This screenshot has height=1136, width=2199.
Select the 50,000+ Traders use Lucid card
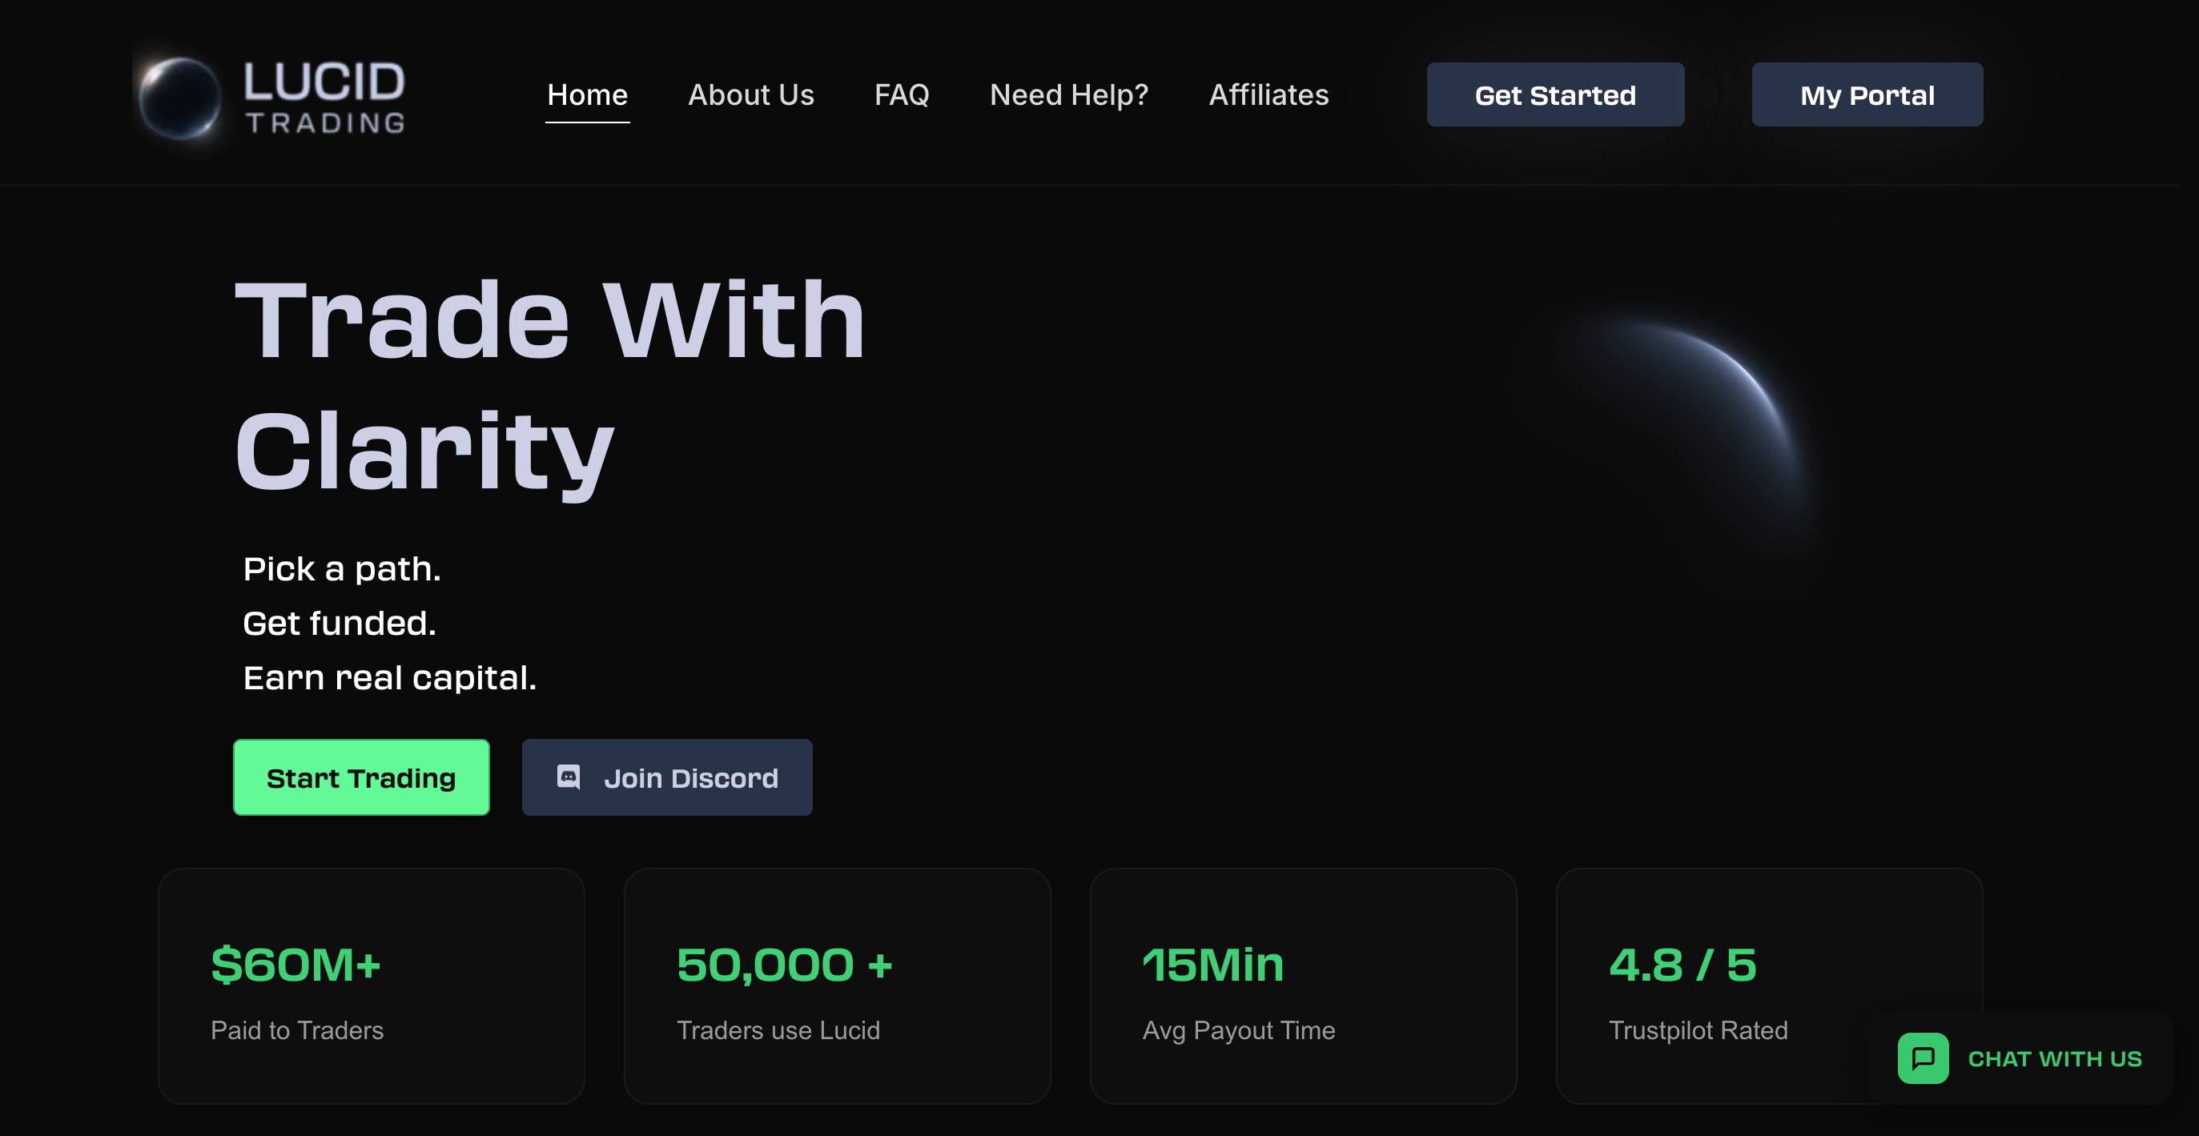(837, 985)
